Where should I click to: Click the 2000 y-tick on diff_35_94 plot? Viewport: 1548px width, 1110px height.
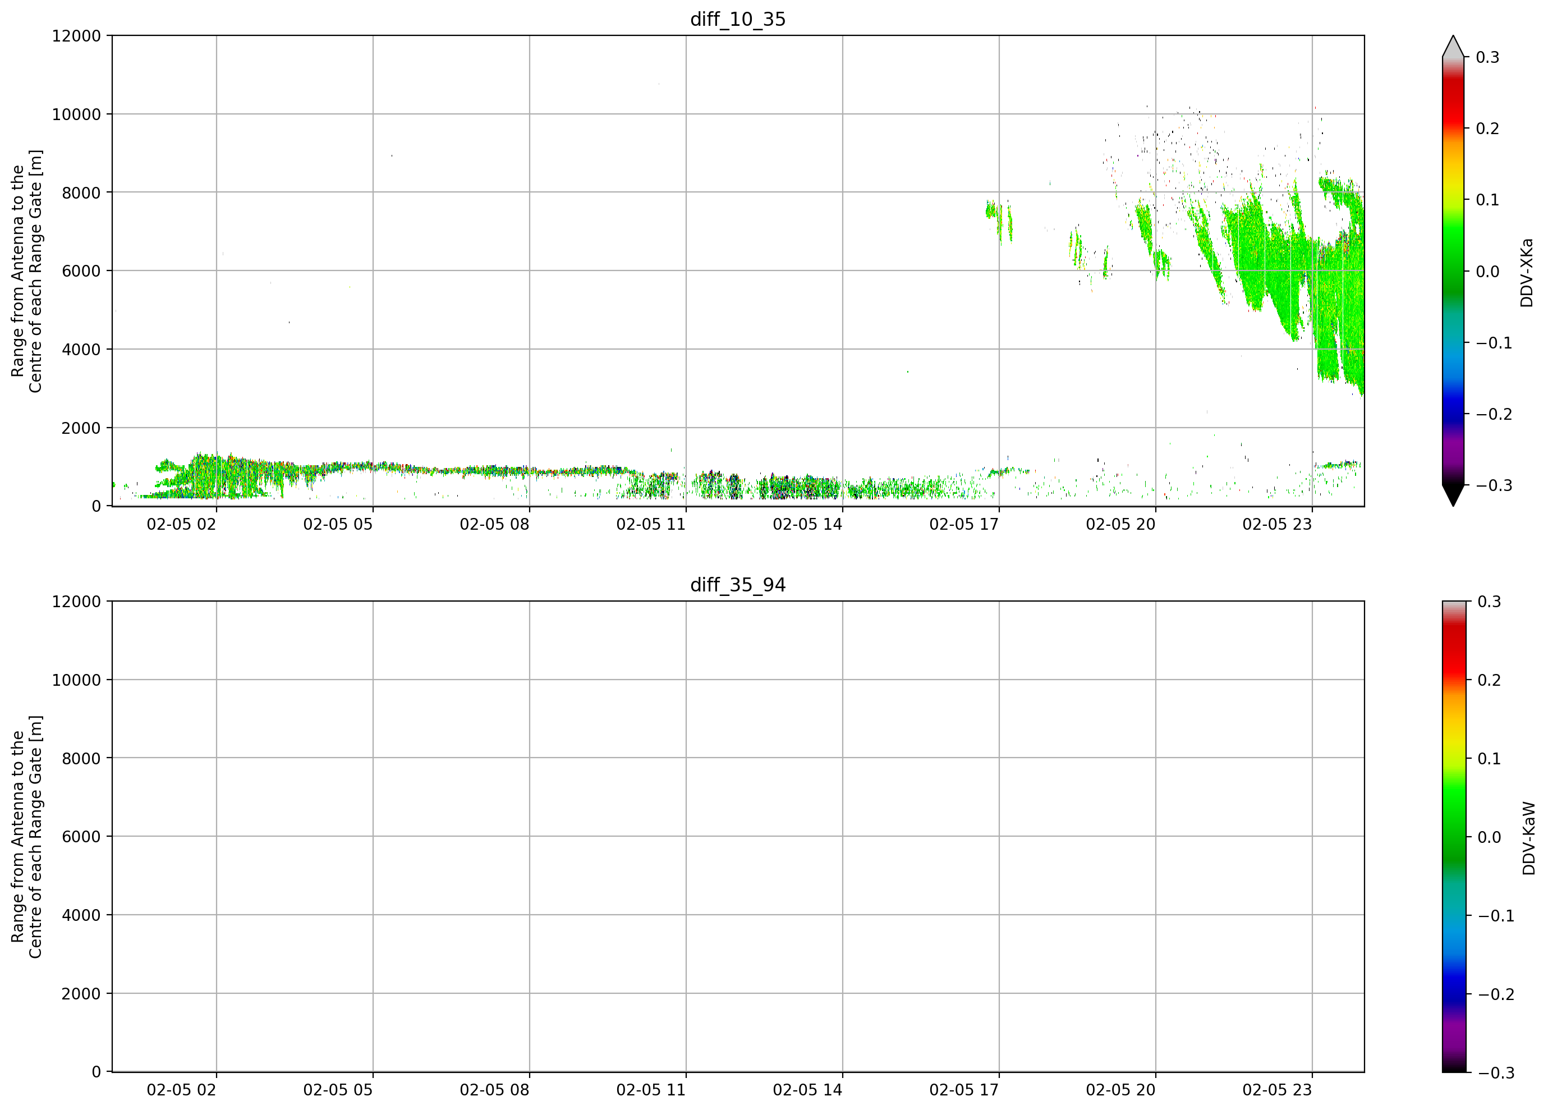[81, 994]
